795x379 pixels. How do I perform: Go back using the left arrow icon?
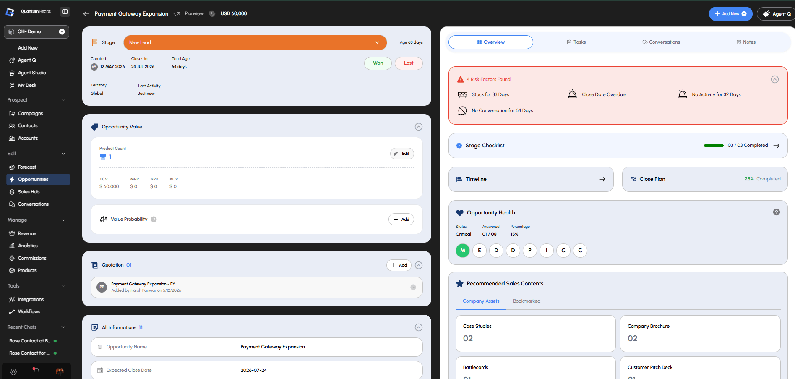(86, 14)
